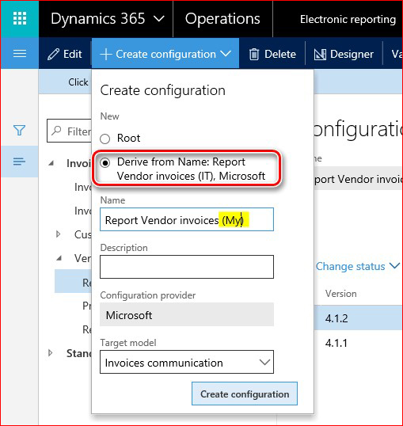Viewport: 403px width, 426px height.
Task: Click the Delete trash can icon
Action: tap(254, 54)
